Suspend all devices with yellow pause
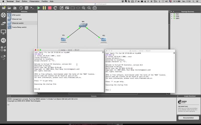Image resolution: width=201 pixels, height=125 pixels. (44, 8)
